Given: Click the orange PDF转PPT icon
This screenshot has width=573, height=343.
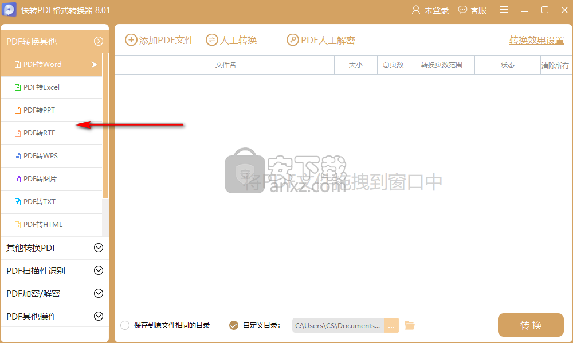Looking at the screenshot, I should pos(18,110).
